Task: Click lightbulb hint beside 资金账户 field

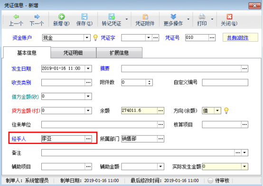Action: tap(95, 38)
